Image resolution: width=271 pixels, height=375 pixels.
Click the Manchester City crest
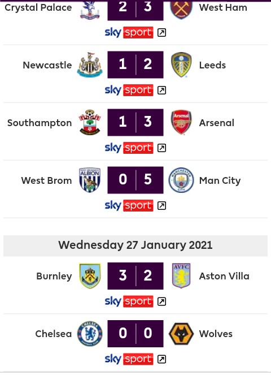181,180
